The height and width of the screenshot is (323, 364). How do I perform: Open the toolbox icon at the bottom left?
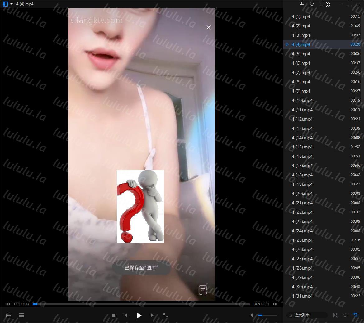9,315
